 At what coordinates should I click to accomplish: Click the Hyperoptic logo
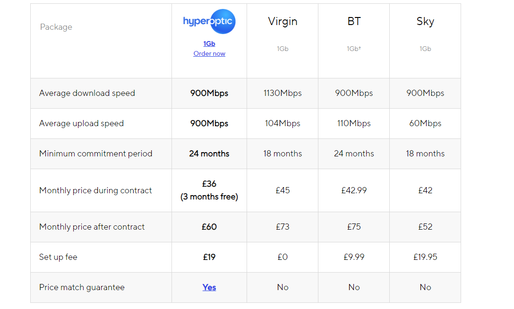point(209,21)
